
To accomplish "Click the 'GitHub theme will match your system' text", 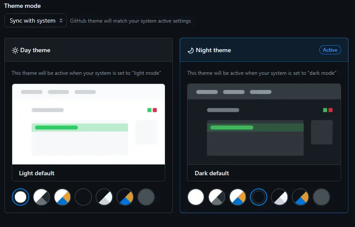I will [x=130, y=21].
